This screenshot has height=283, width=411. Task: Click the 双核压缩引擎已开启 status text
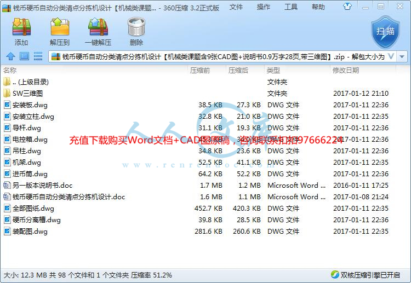click(370, 275)
